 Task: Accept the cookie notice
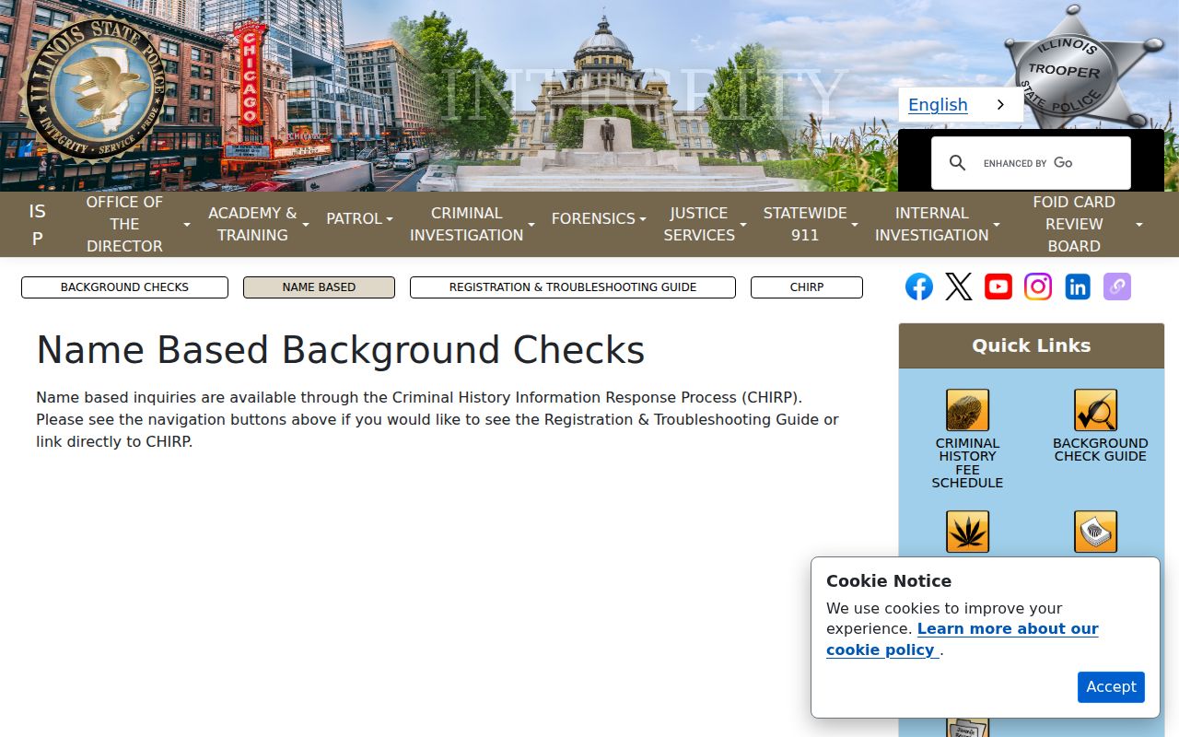1111,687
